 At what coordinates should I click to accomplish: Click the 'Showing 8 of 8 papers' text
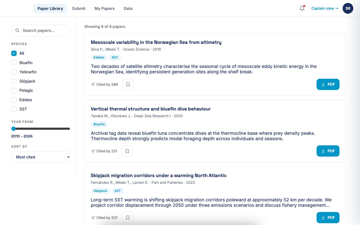point(105,26)
